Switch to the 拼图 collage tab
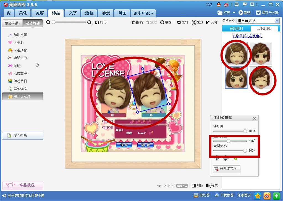This screenshot has width=283, height=201. [122, 13]
